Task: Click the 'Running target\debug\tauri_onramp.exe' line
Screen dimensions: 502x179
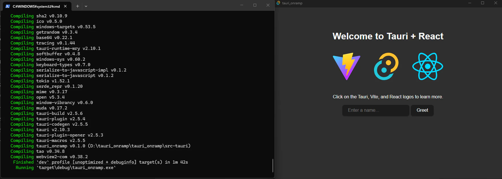Action: pos(66,168)
